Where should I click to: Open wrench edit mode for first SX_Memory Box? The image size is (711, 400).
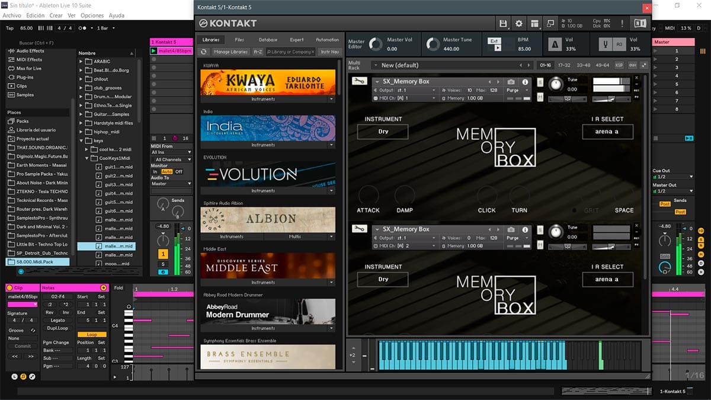point(358,82)
